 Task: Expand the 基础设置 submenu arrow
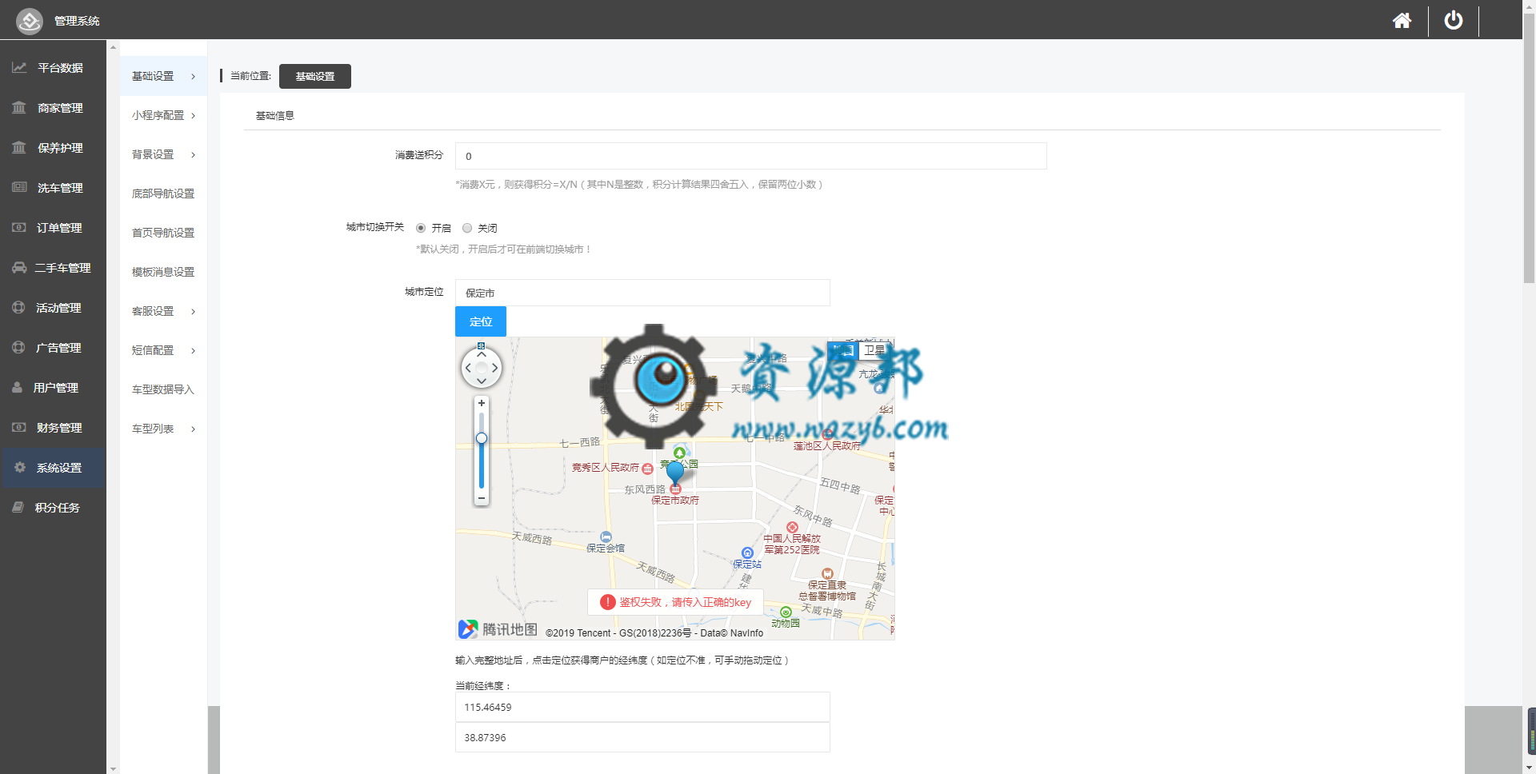pyautogui.click(x=194, y=77)
